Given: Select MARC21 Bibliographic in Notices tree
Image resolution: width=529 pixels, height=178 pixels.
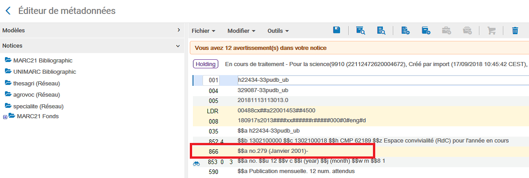Looking at the screenshot, I should tap(43, 61).
